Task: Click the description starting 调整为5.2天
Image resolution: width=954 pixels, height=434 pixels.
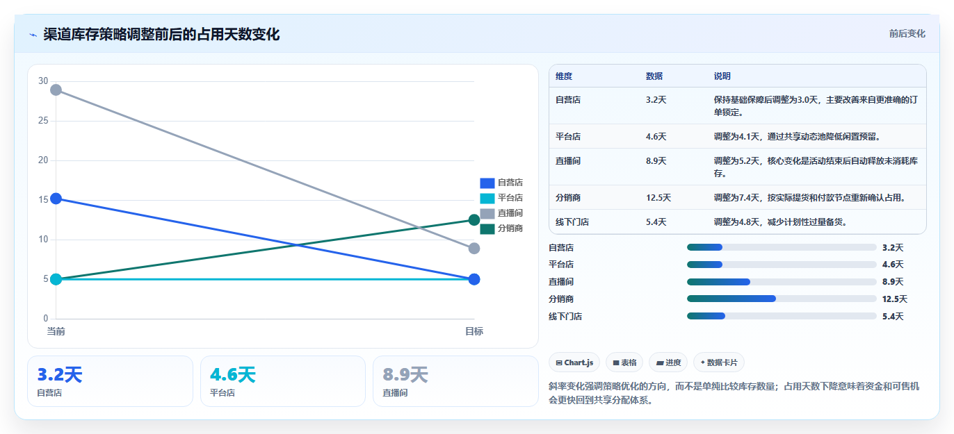Action: click(x=816, y=167)
